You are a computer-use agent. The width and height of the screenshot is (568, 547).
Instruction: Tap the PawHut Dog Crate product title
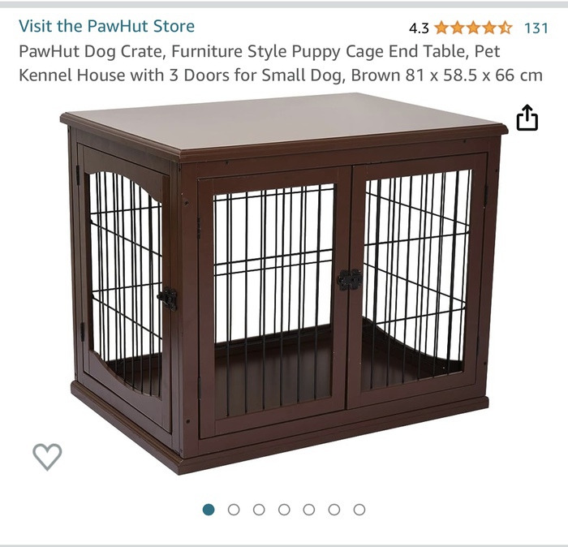coord(281,63)
